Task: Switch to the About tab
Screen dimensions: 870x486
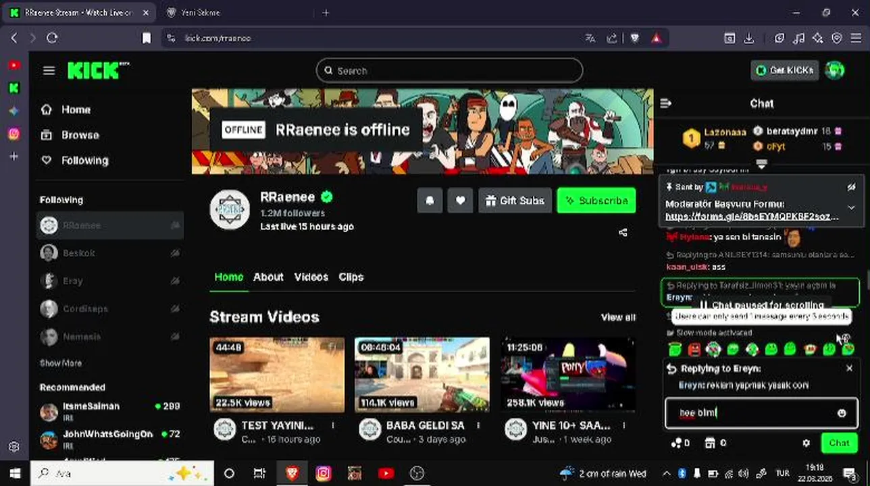Action: tap(268, 277)
